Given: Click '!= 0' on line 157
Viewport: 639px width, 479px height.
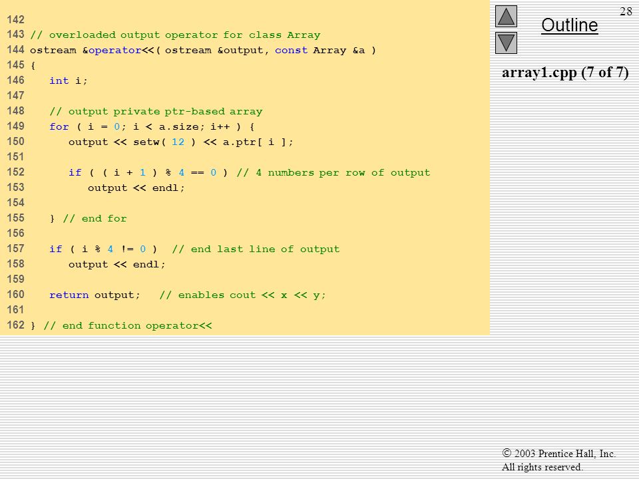Looking at the screenshot, I should pyautogui.click(x=133, y=249).
